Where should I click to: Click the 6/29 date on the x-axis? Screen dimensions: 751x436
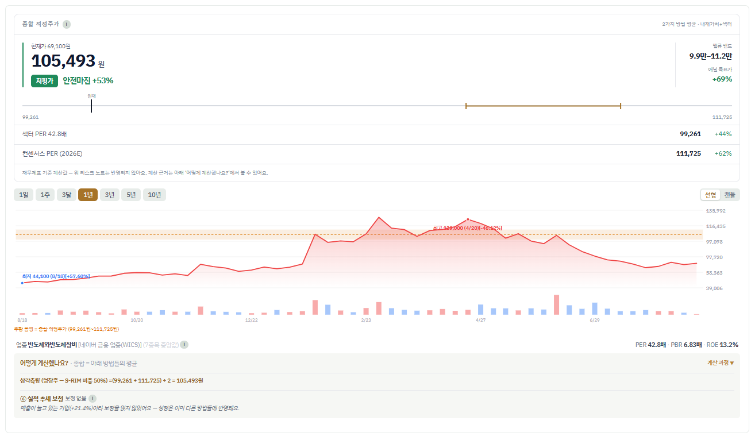pyautogui.click(x=595, y=320)
